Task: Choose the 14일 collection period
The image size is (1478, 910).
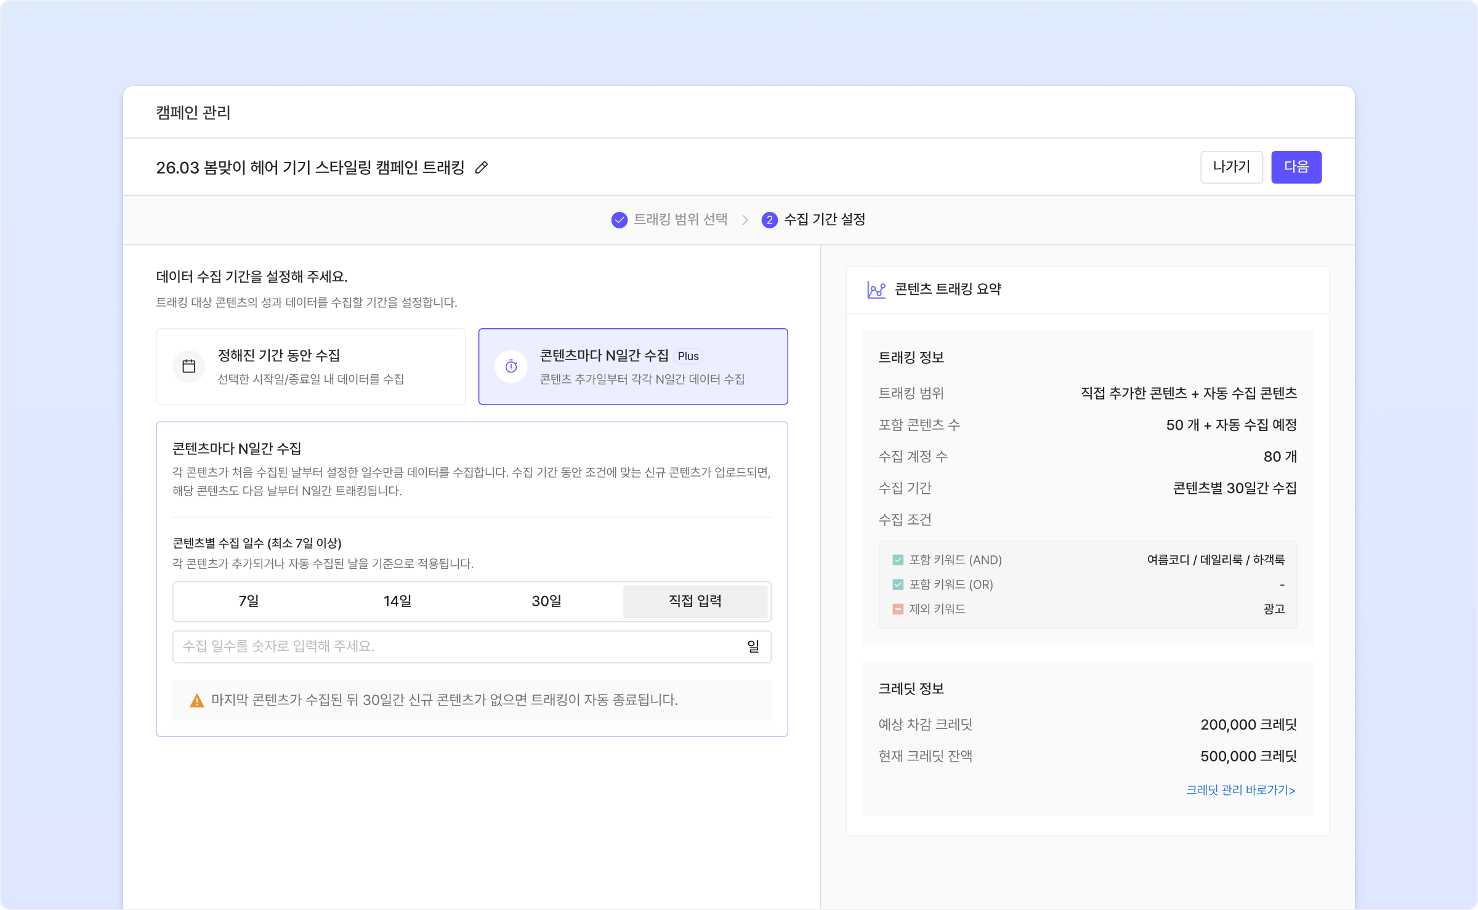Action: coord(398,602)
